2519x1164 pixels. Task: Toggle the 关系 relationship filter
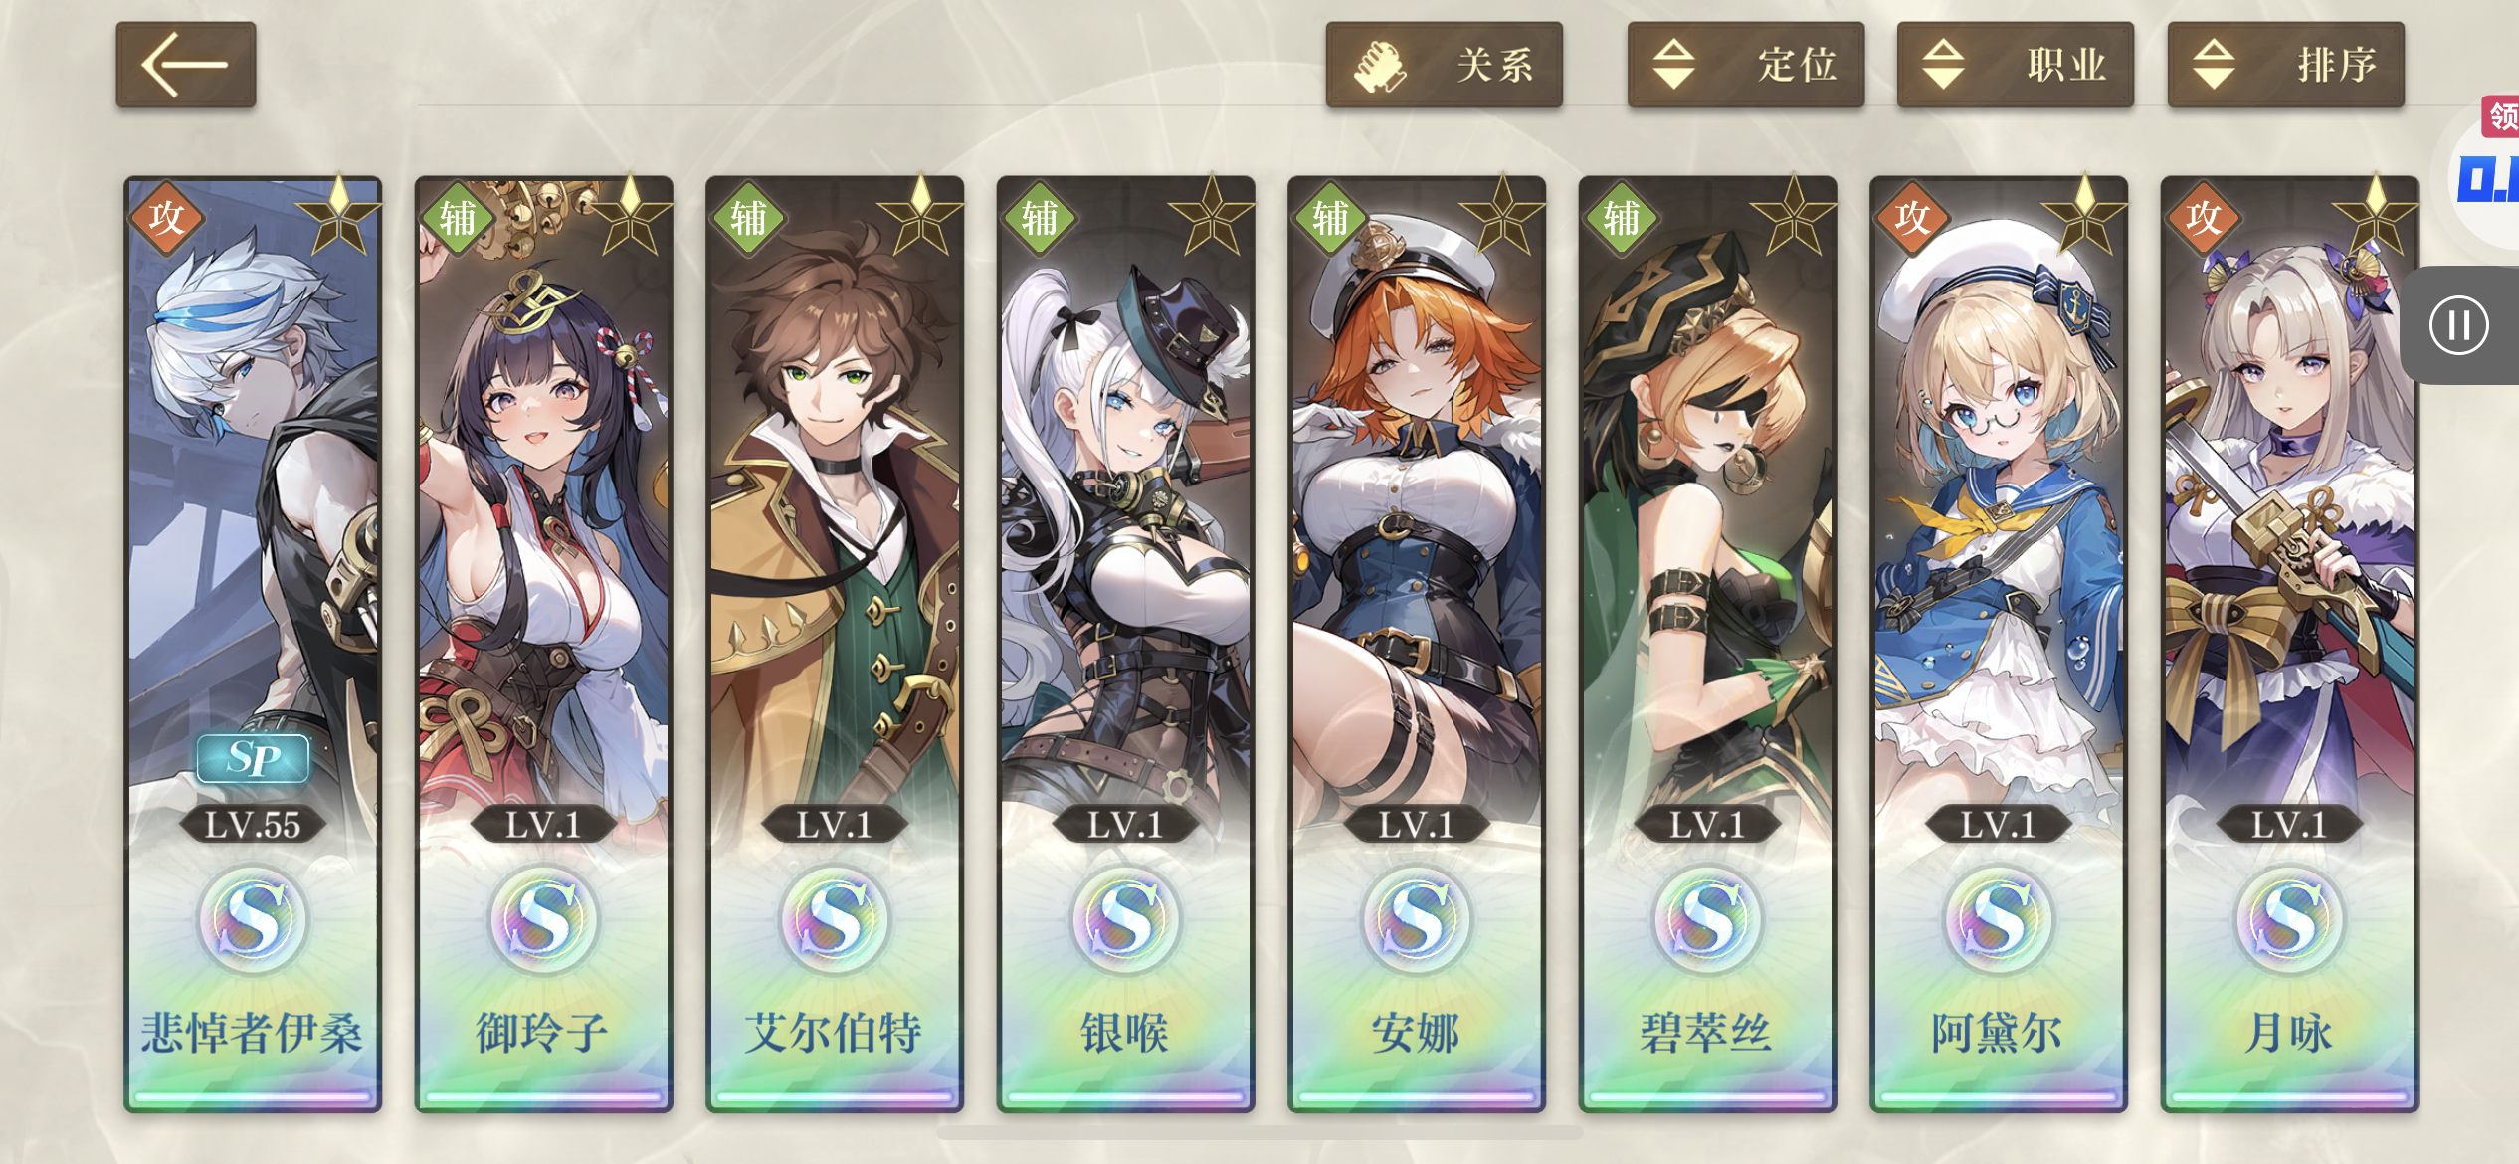point(1444,65)
